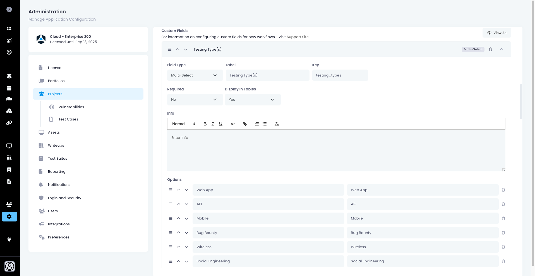Image resolution: width=535 pixels, height=276 pixels.
Task: Click the insert link icon
Action: point(244,124)
